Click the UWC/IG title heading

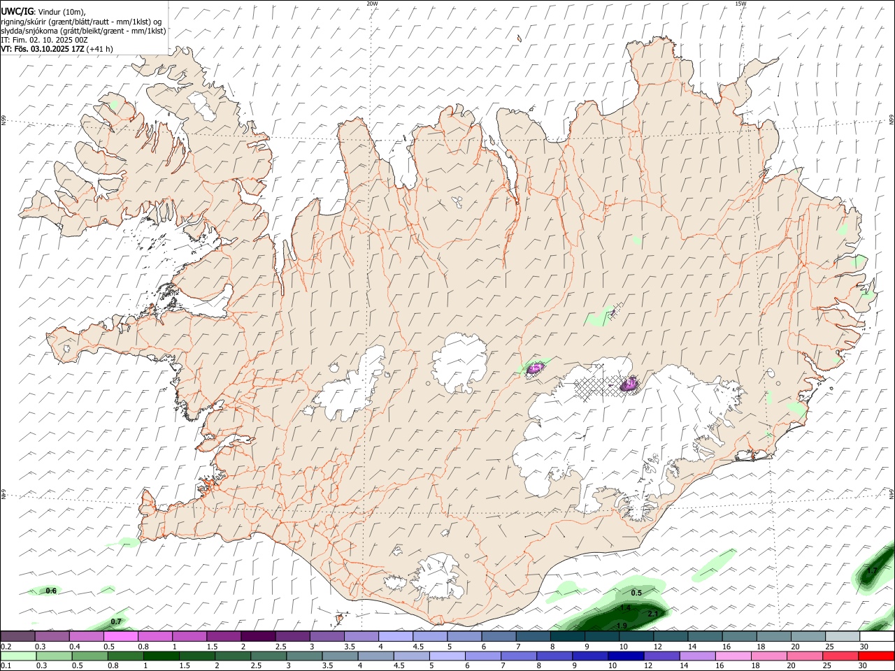click(17, 12)
